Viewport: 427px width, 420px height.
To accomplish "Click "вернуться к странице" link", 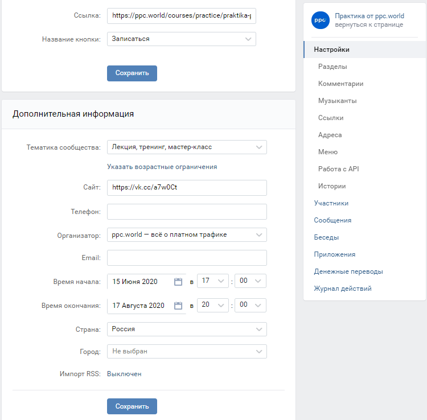I will tap(369, 25).
